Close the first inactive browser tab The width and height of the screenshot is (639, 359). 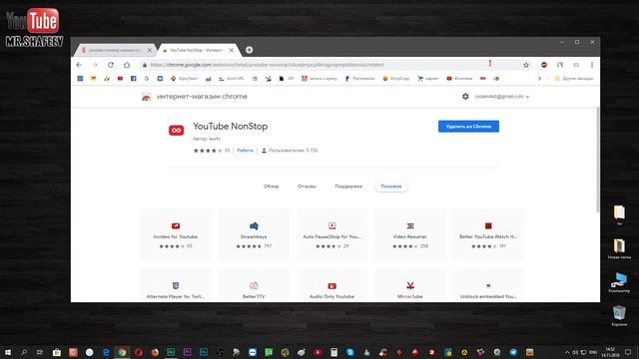coord(150,50)
